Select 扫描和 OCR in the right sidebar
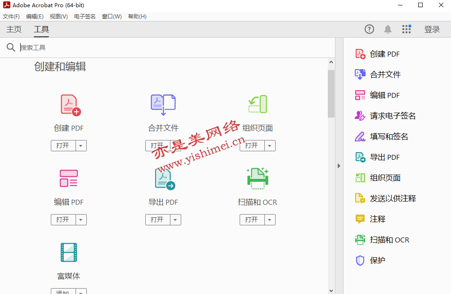 coord(382,240)
